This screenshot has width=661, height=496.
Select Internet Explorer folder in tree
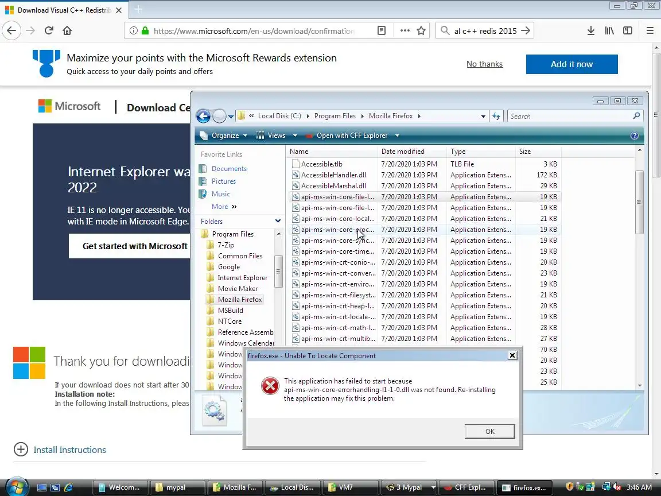[242, 277]
